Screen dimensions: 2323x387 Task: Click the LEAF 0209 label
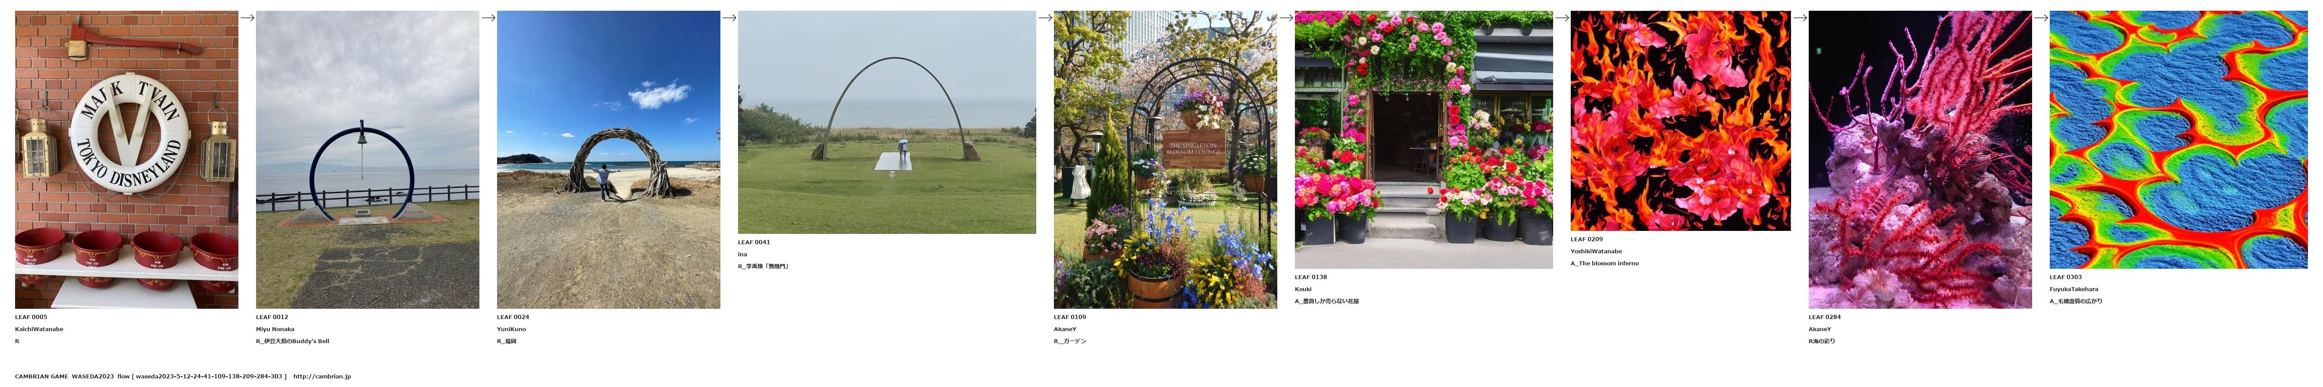1587,239
